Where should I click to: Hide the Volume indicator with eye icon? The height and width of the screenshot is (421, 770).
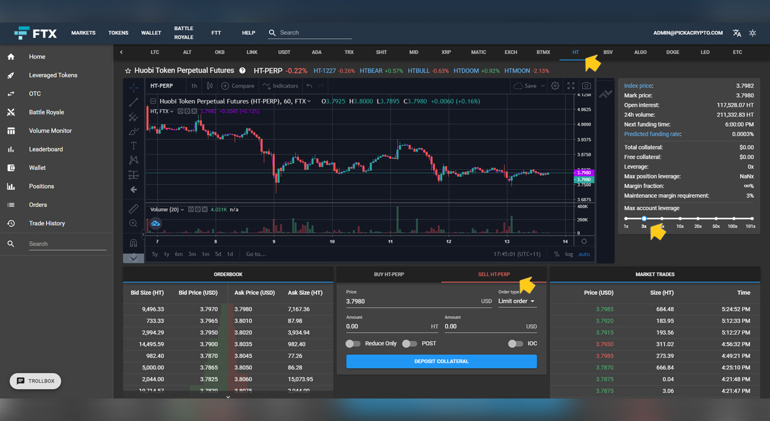pyautogui.click(x=191, y=209)
